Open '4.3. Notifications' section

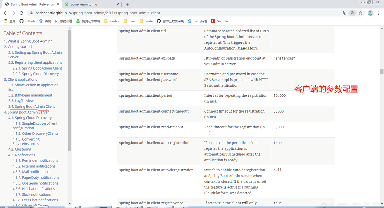point(22,155)
